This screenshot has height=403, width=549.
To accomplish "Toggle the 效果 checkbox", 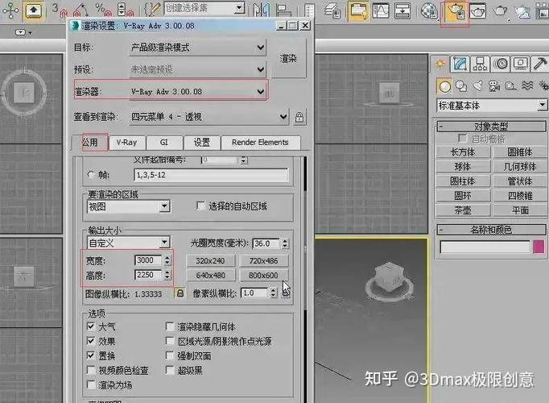I will pyautogui.click(x=91, y=341).
